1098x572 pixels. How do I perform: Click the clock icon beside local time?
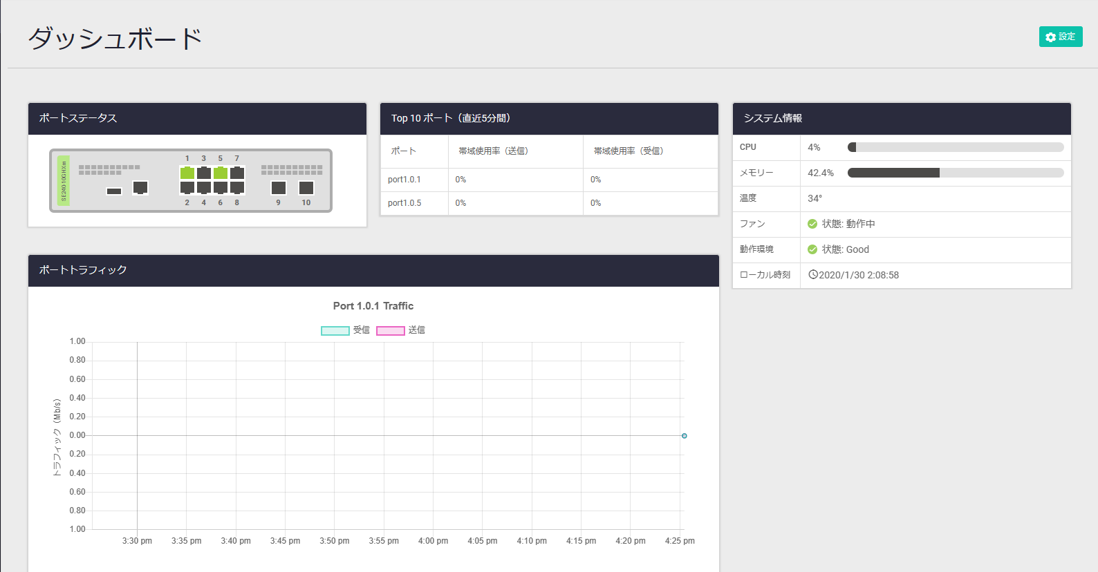[x=813, y=274]
